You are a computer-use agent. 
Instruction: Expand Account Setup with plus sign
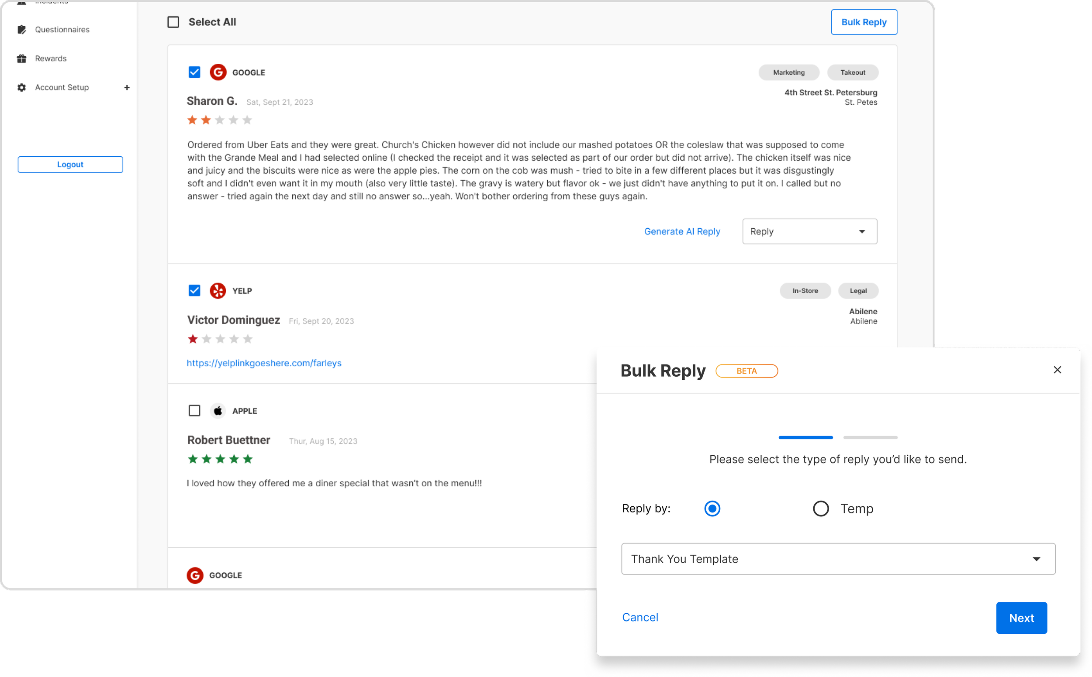(x=127, y=88)
